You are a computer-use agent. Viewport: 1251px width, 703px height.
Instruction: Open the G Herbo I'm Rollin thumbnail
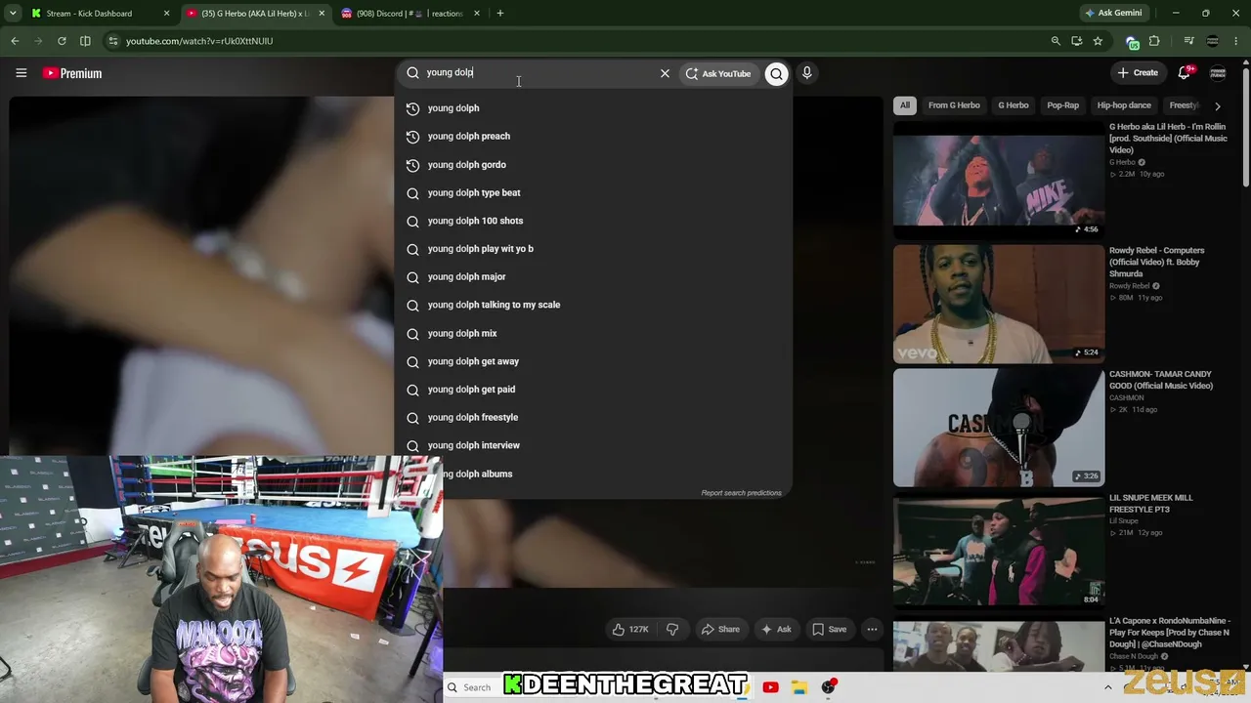click(x=999, y=181)
